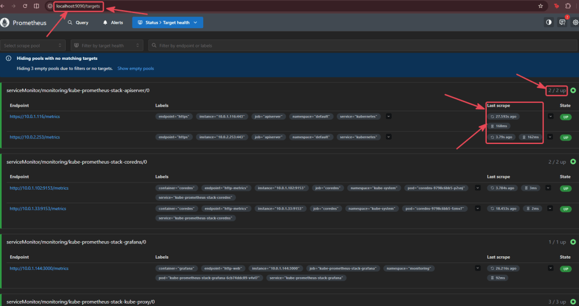
Task: Click the green health ring of kube-proxy pool
Action: tap(573, 302)
